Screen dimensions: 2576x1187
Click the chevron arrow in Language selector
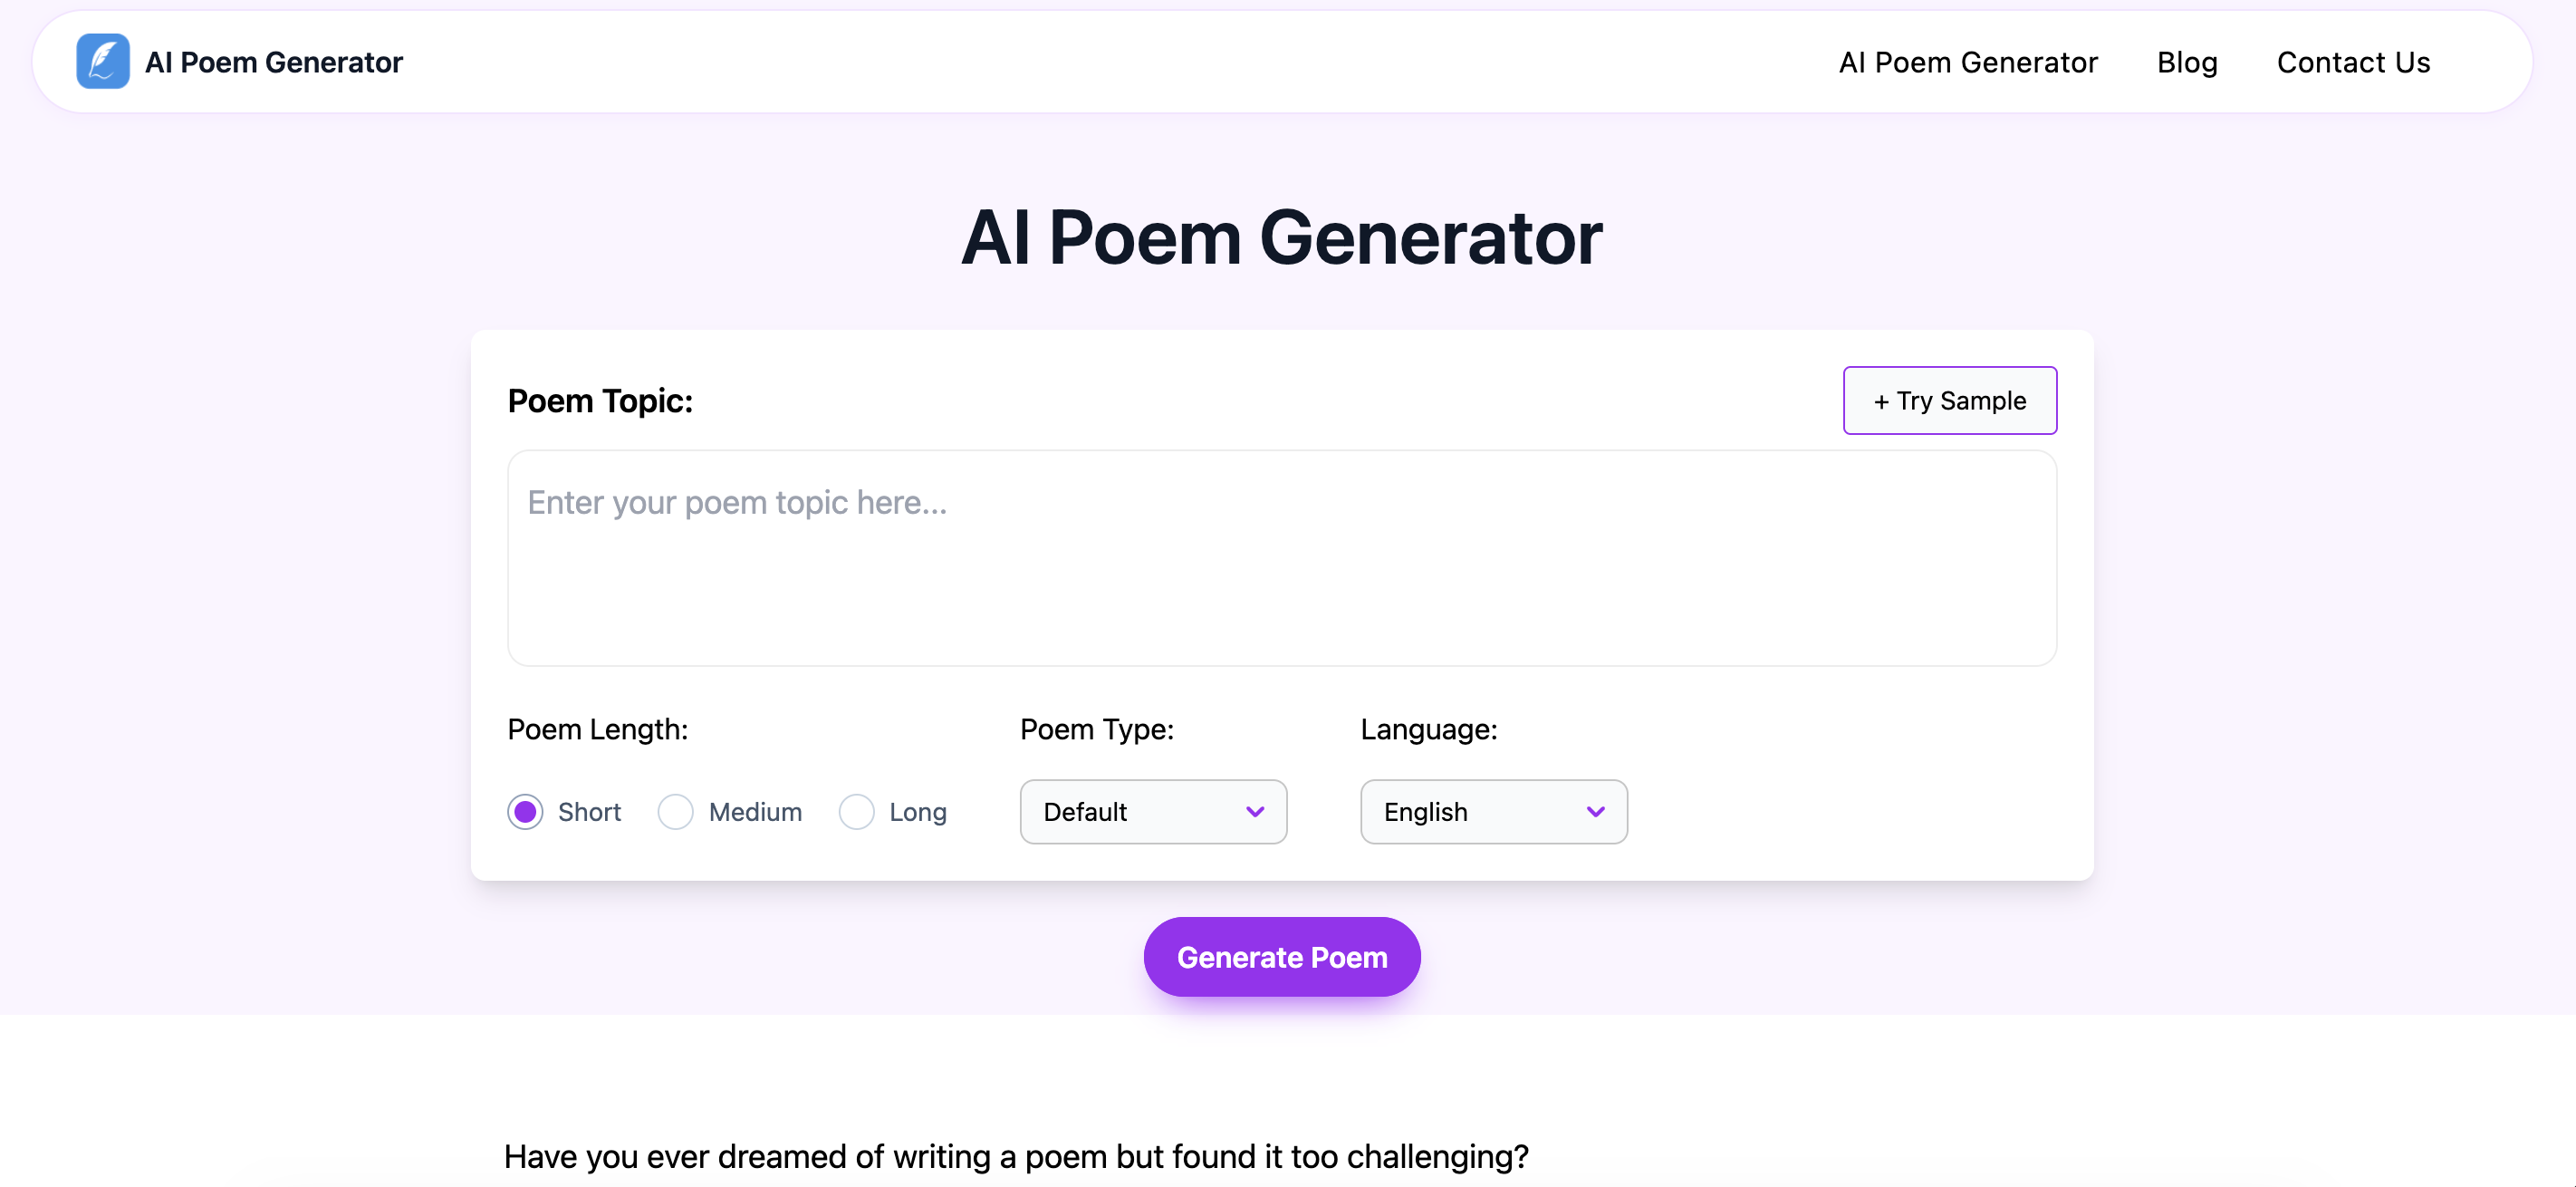click(x=1594, y=812)
